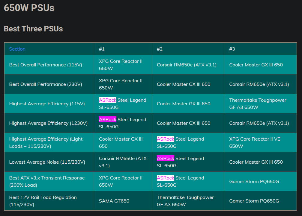Select 'Lowest Average Noise (115/230V)' row label
The height and width of the screenshot is (216, 302).
click(47, 162)
